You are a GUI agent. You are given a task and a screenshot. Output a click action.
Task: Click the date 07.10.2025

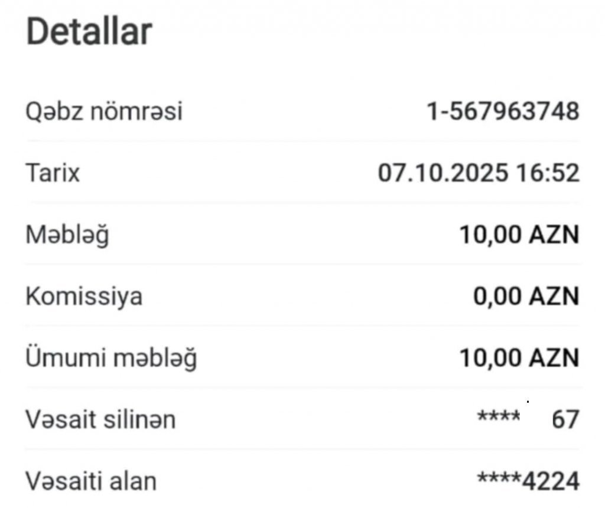tap(443, 174)
